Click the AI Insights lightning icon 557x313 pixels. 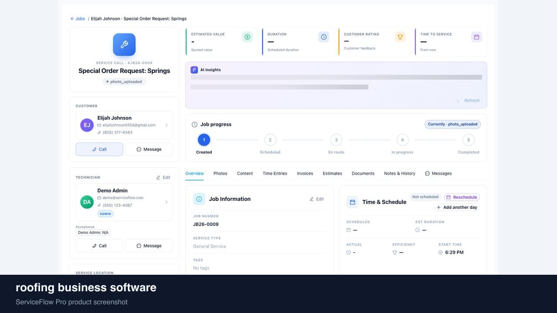pyautogui.click(x=194, y=70)
